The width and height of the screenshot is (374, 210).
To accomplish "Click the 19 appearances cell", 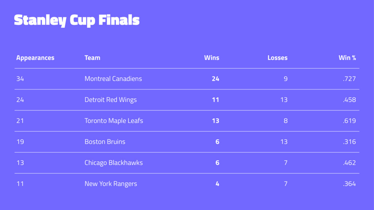I will coord(20,142).
